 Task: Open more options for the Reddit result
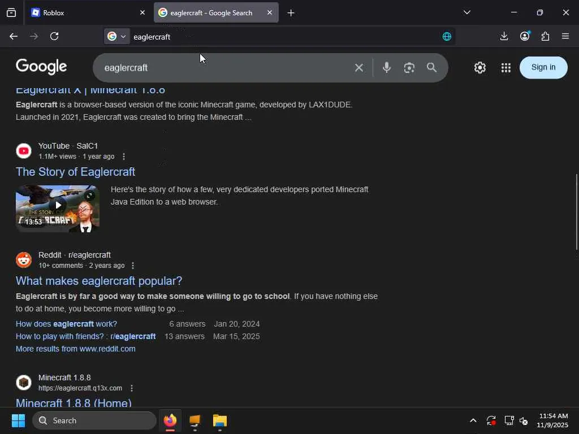point(133,266)
